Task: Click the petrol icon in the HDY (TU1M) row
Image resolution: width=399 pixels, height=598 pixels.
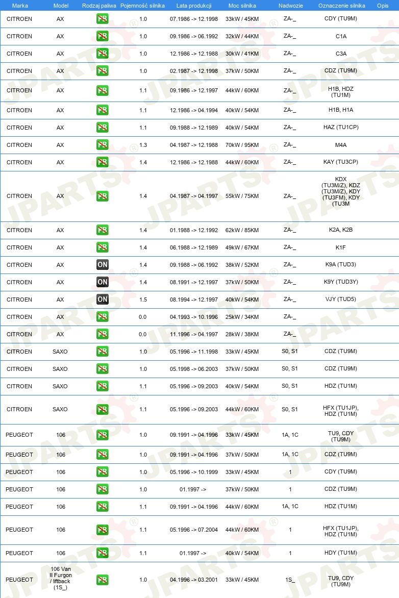Action: [x=102, y=553]
